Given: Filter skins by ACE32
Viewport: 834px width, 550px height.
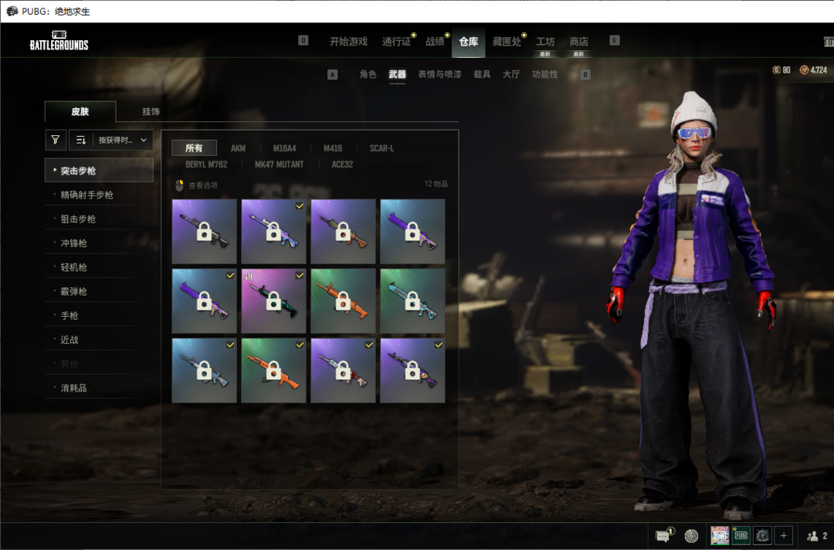Looking at the screenshot, I should pos(343,165).
